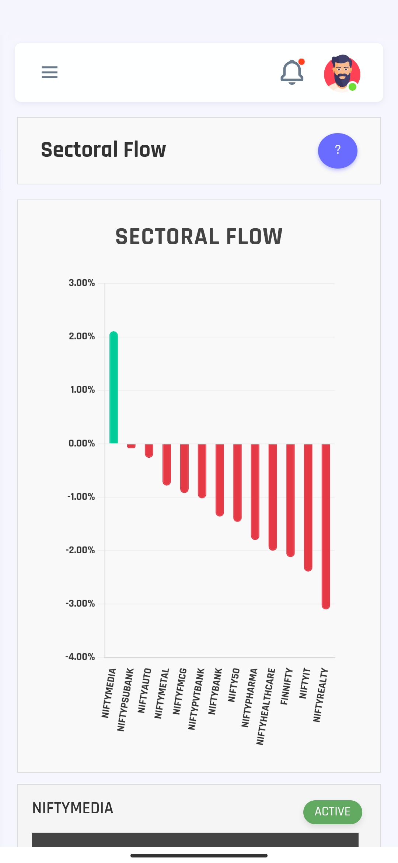Select the NIFTY50 bar

pos(237,482)
